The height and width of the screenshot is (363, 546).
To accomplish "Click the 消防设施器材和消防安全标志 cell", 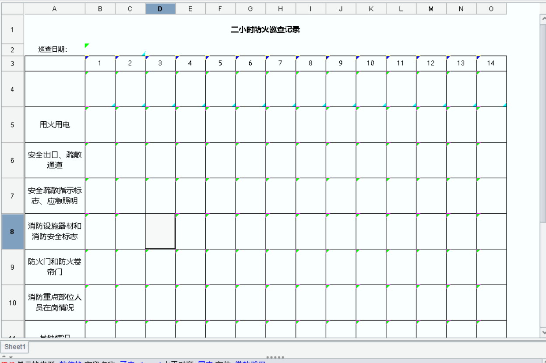I will point(54,232).
